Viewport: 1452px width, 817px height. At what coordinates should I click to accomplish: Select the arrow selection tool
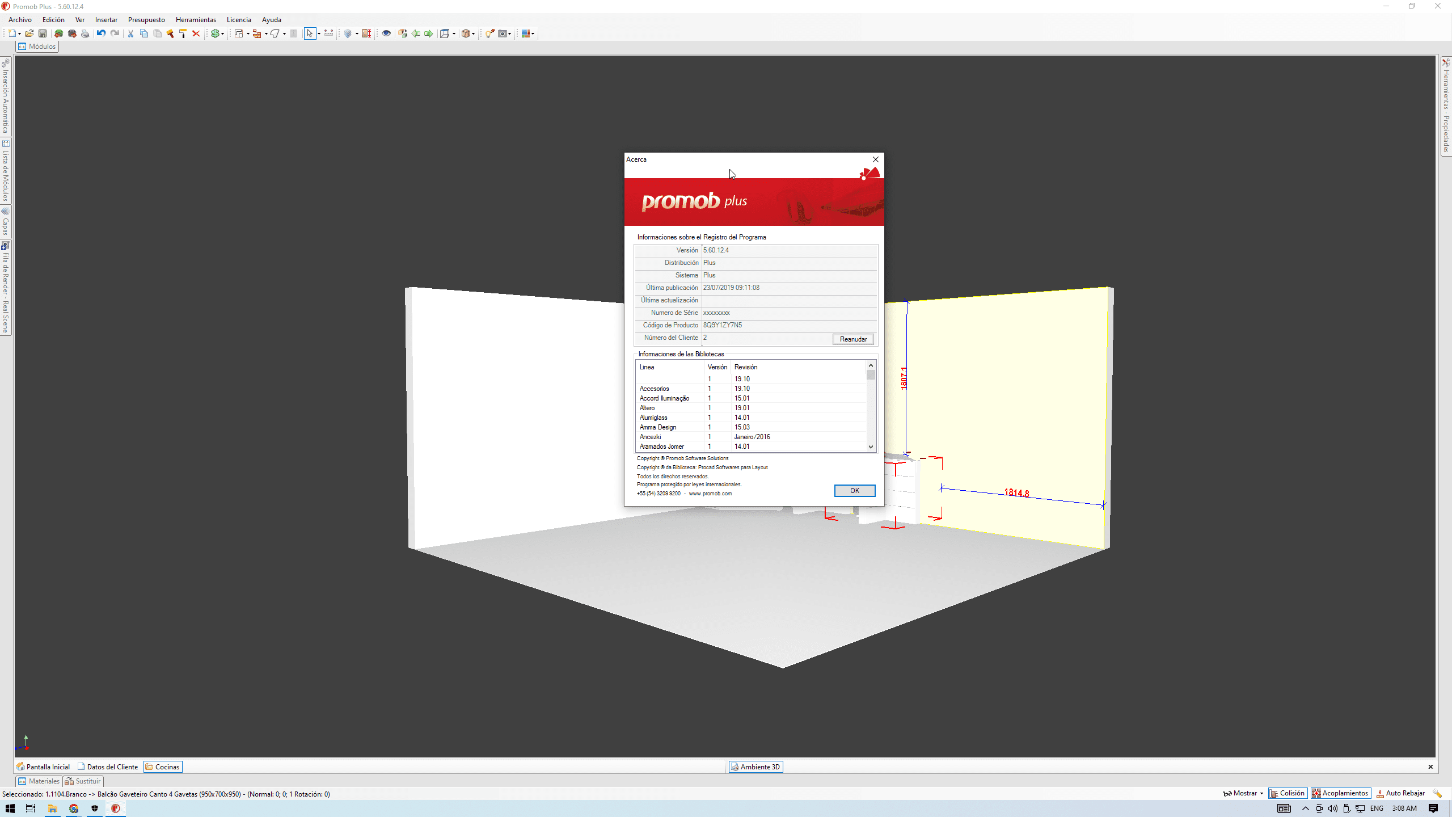[311, 33]
